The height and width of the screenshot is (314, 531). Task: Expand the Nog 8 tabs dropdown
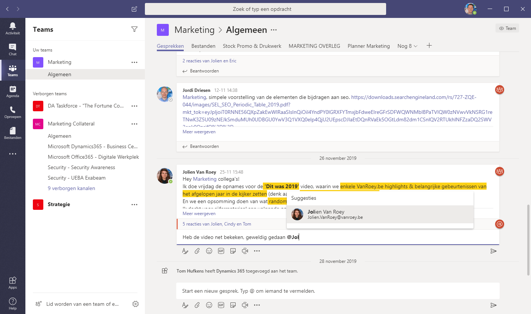point(407,46)
